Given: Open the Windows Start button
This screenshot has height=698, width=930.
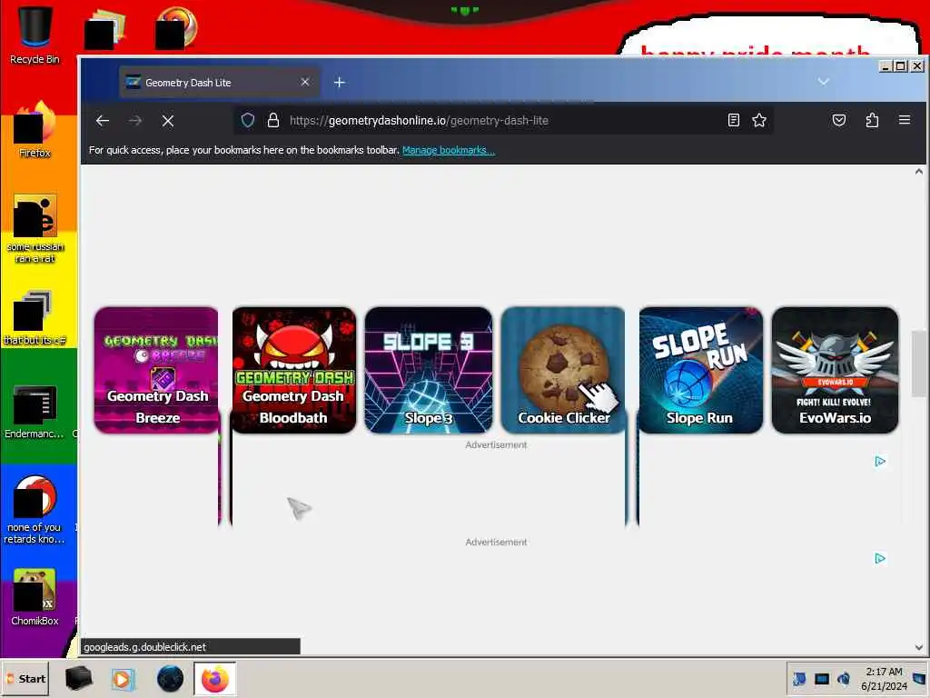Looking at the screenshot, I should (x=26, y=678).
